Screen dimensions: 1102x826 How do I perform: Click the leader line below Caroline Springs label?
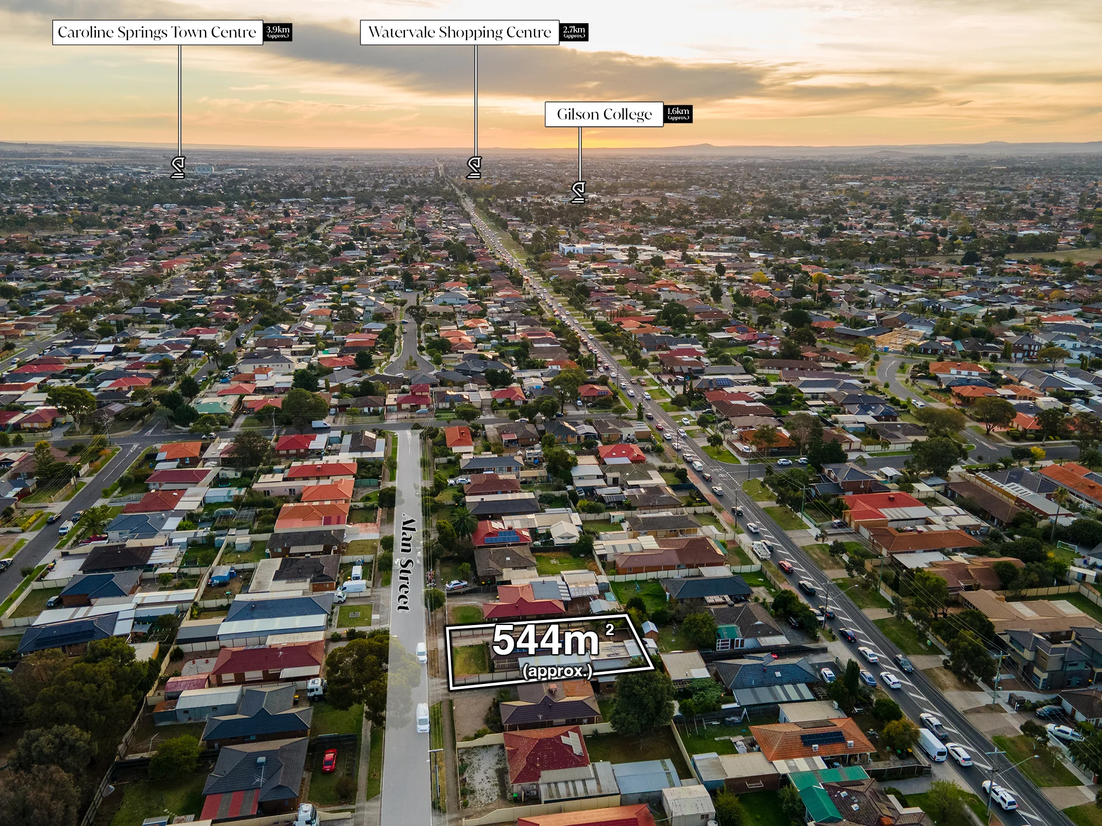(x=180, y=101)
